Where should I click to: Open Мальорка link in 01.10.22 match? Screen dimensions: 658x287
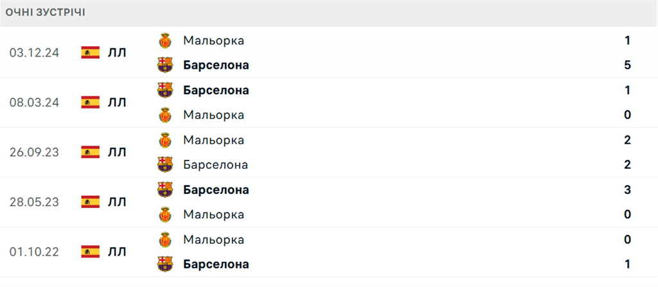pos(213,239)
